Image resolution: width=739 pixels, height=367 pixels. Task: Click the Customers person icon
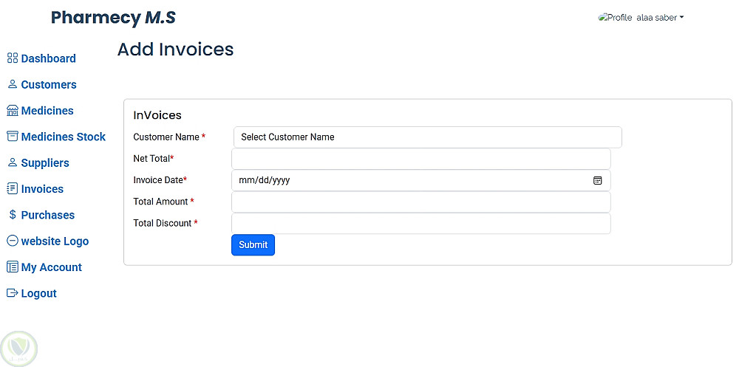pos(12,84)
